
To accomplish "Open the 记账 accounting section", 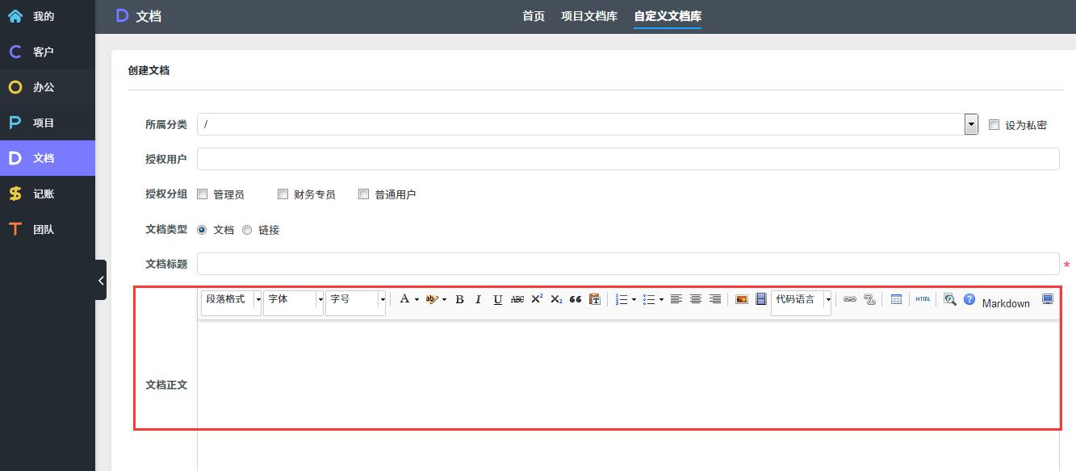I will (x=47, y=194).
